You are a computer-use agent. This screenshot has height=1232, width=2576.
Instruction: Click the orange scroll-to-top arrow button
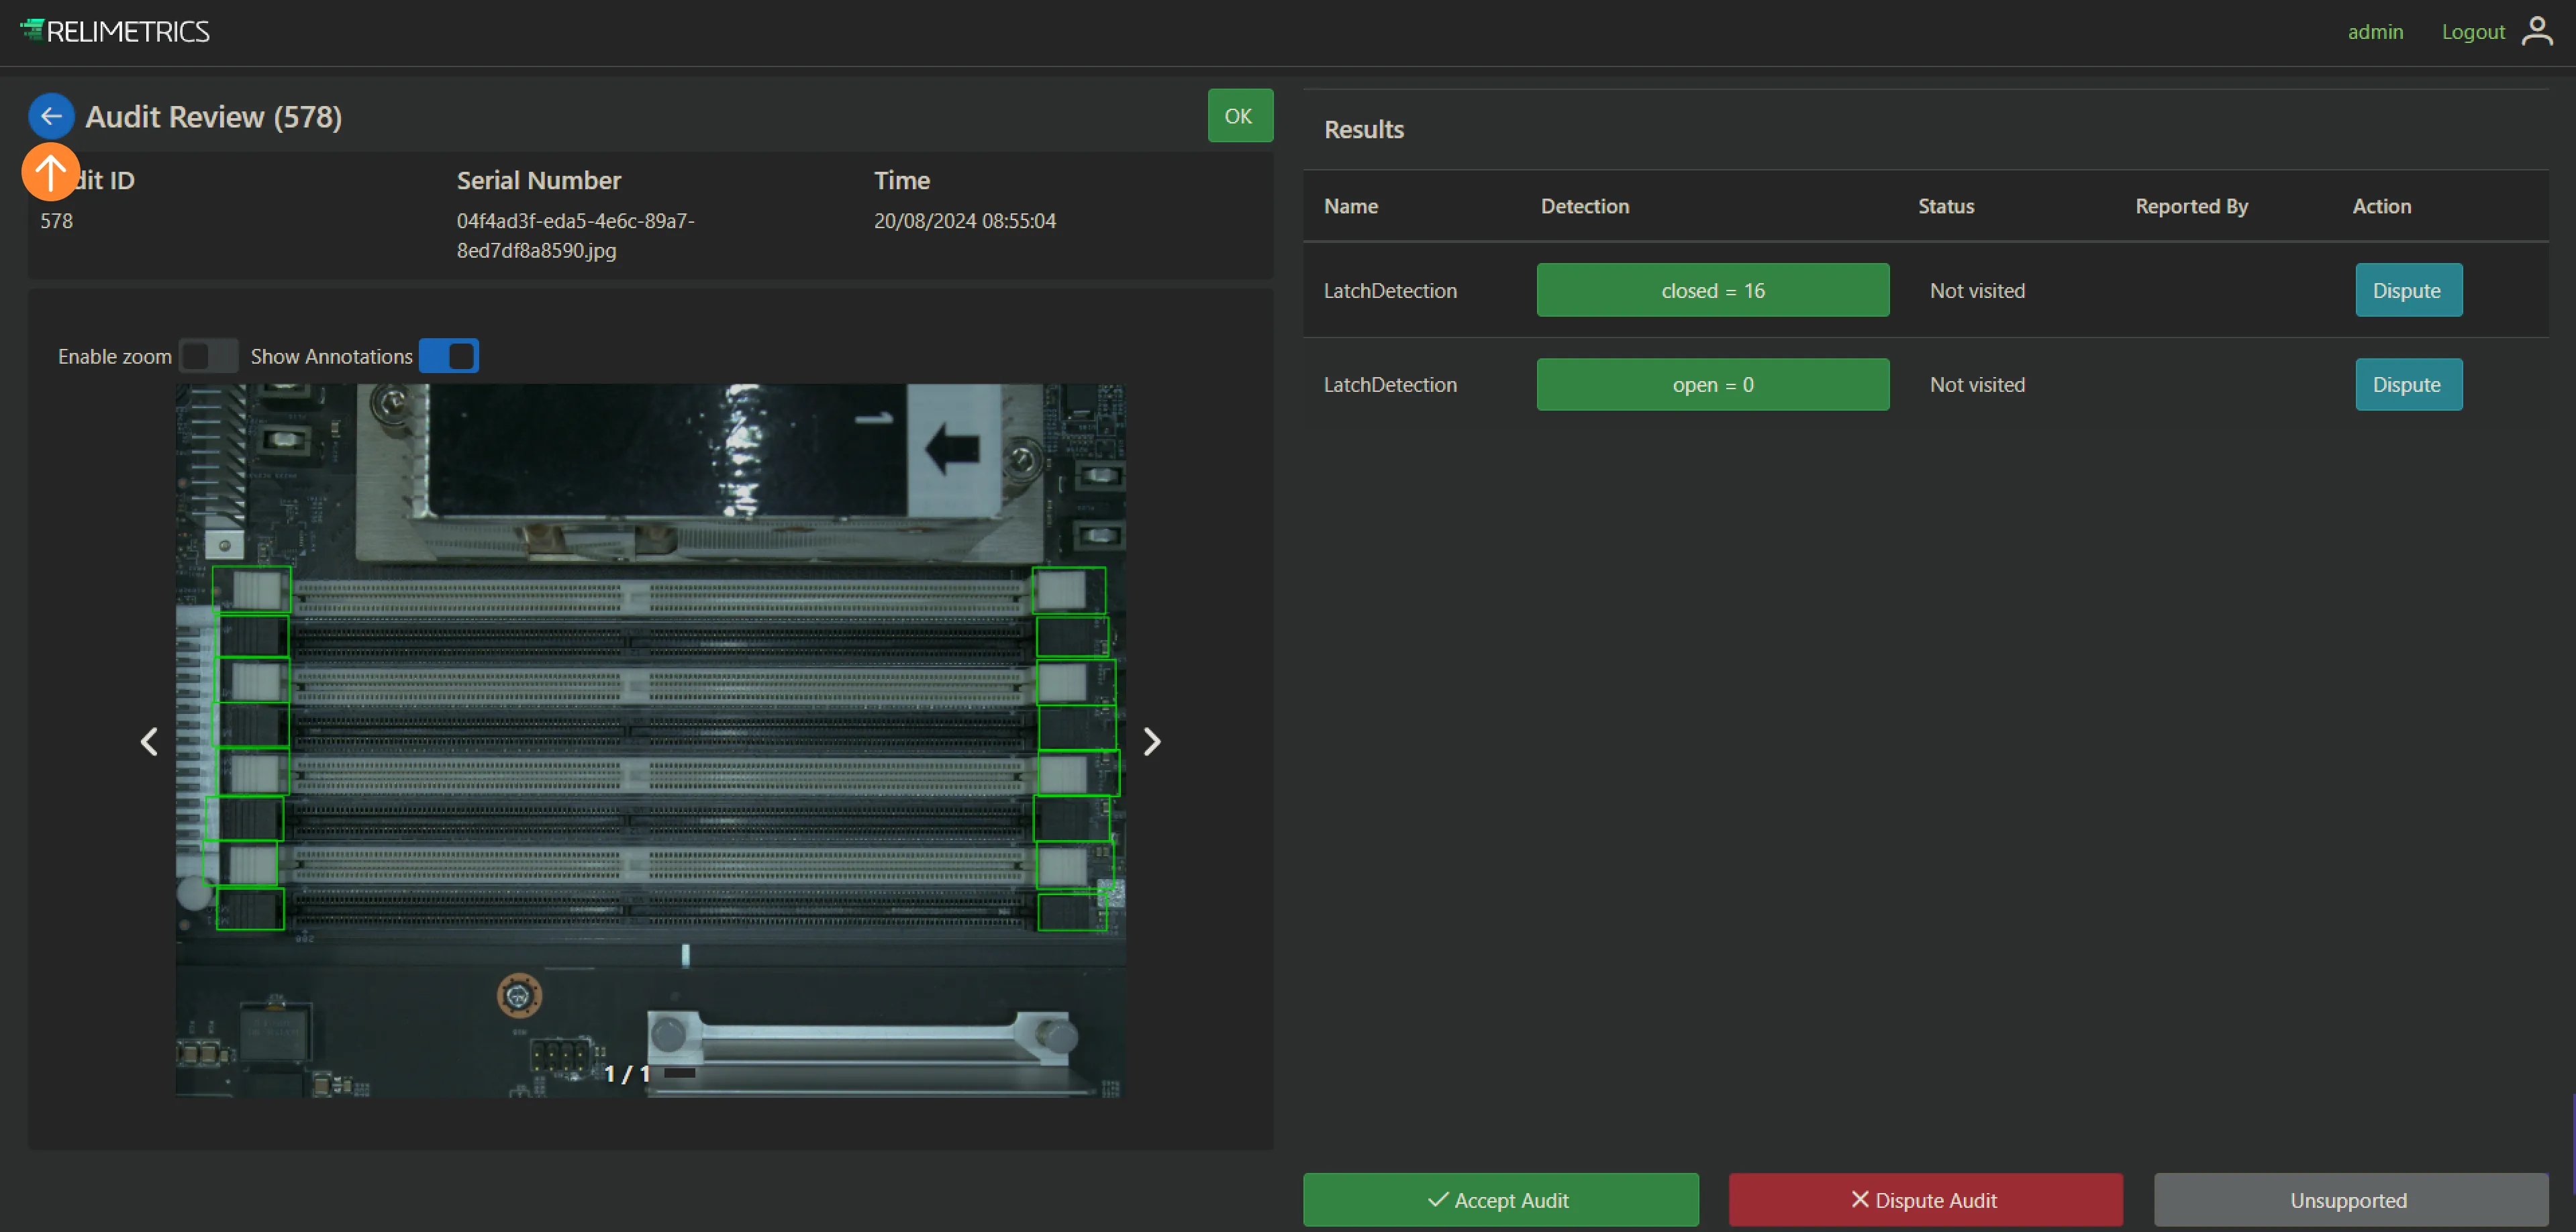[50, 172]
